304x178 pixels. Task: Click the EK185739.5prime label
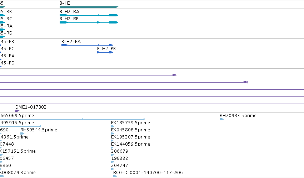pyautogui.click(x=130, y=123)
